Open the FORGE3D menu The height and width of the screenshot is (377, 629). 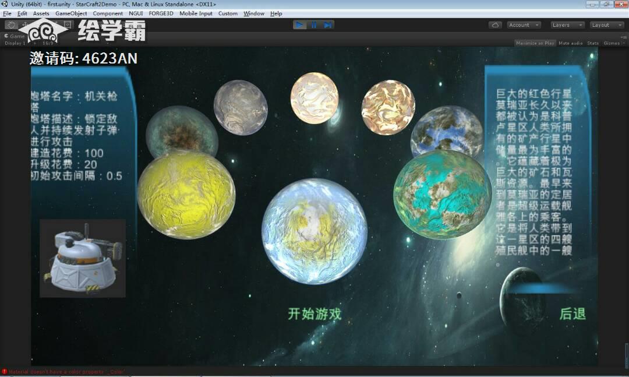161,13
